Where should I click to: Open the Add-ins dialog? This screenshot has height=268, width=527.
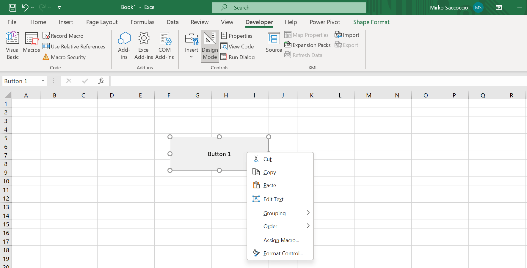124,45
